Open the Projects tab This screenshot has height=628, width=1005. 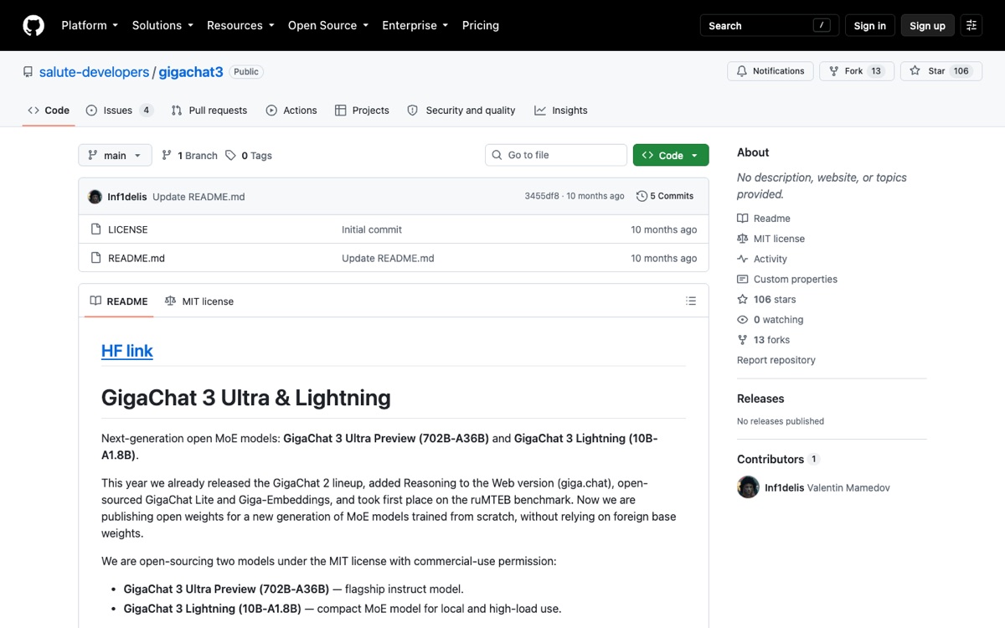pos(362,111)
